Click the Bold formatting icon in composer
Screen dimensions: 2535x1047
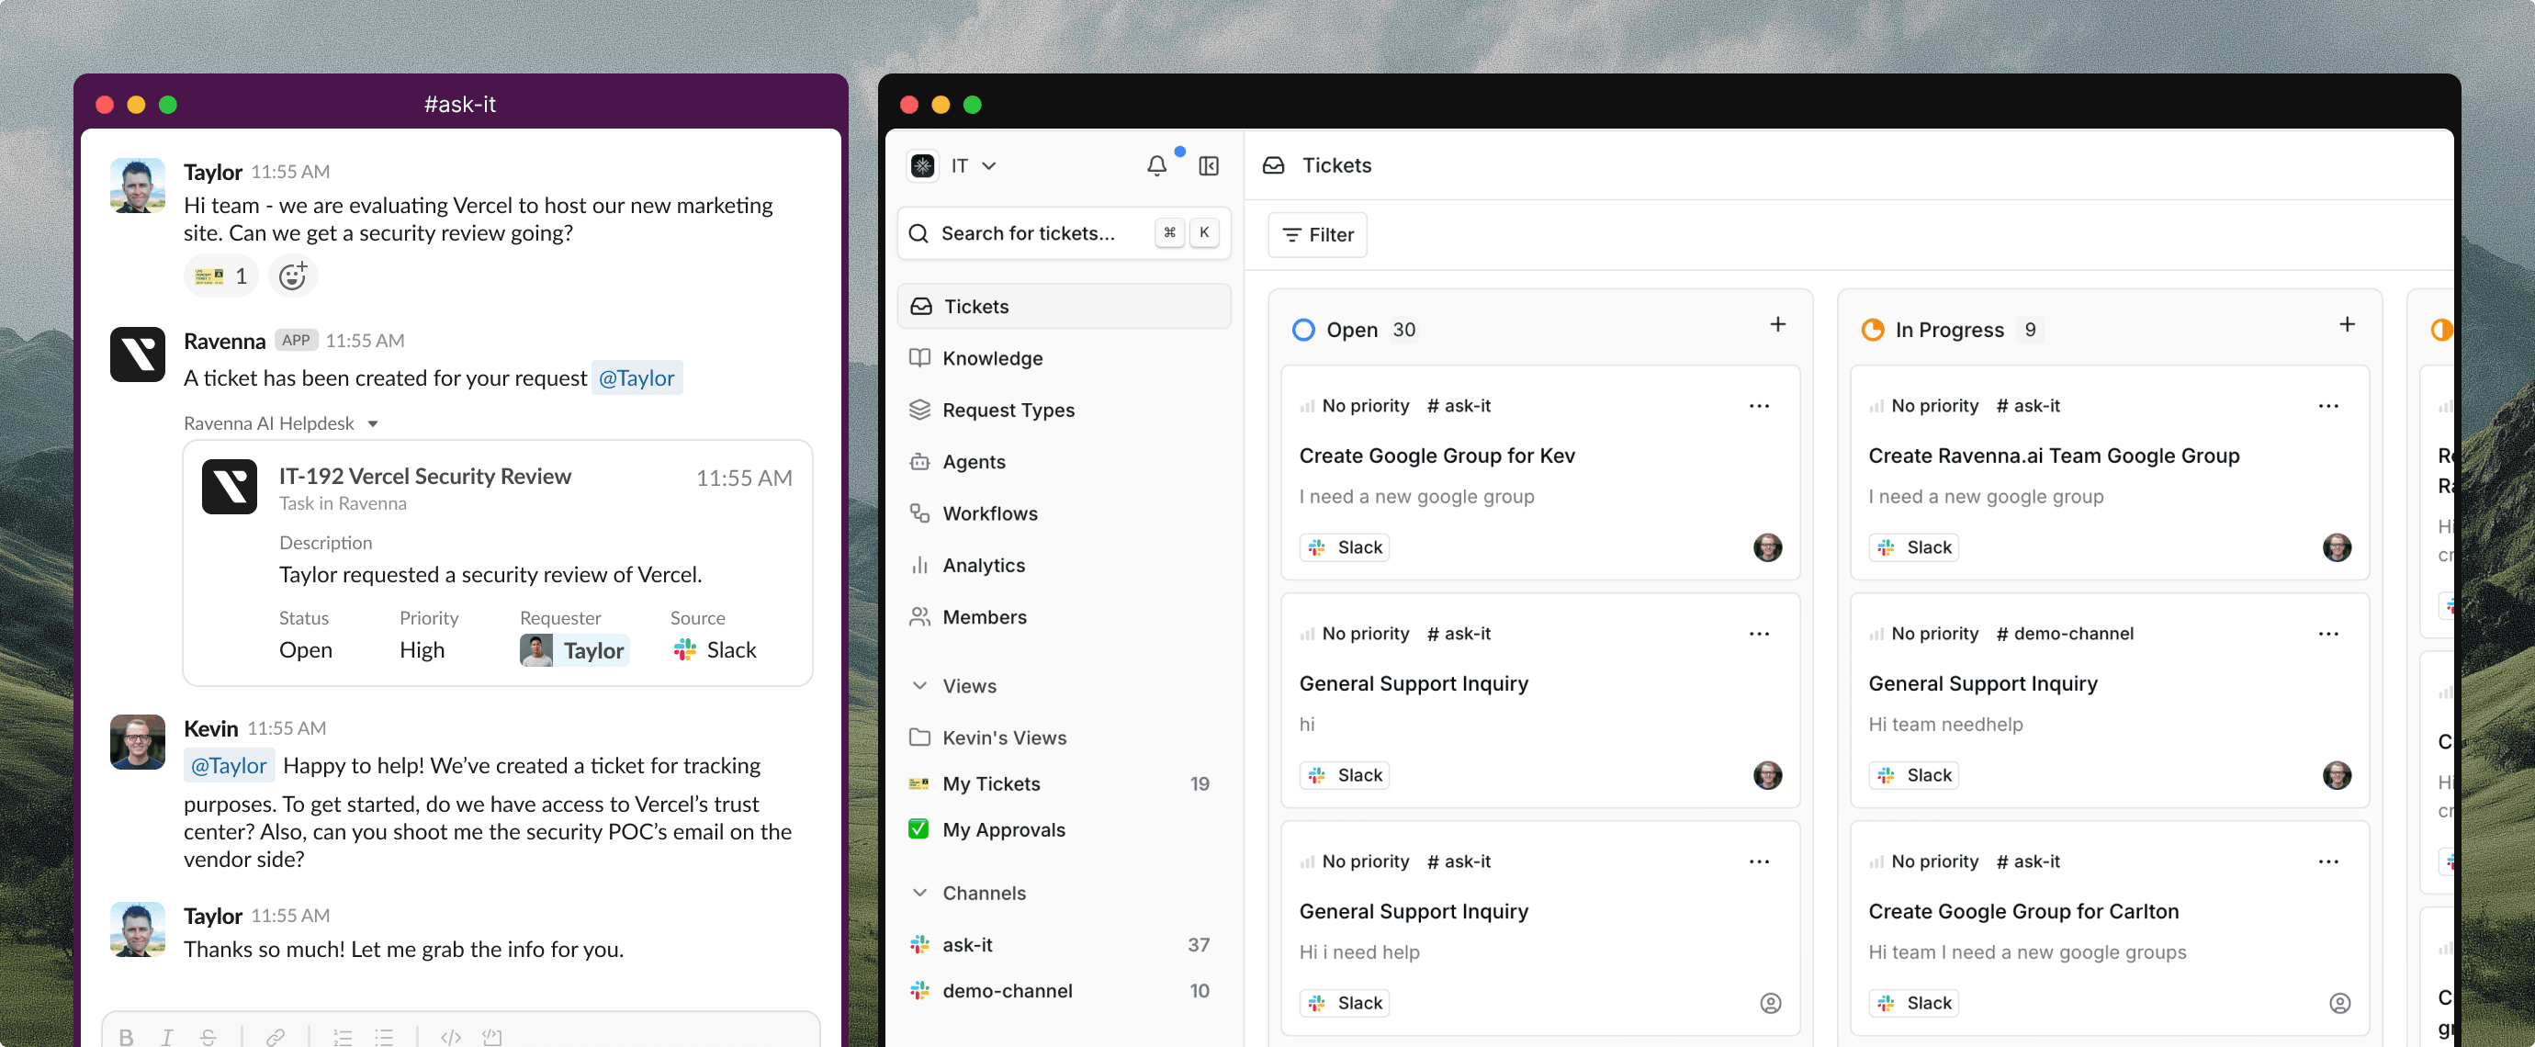126,1036
